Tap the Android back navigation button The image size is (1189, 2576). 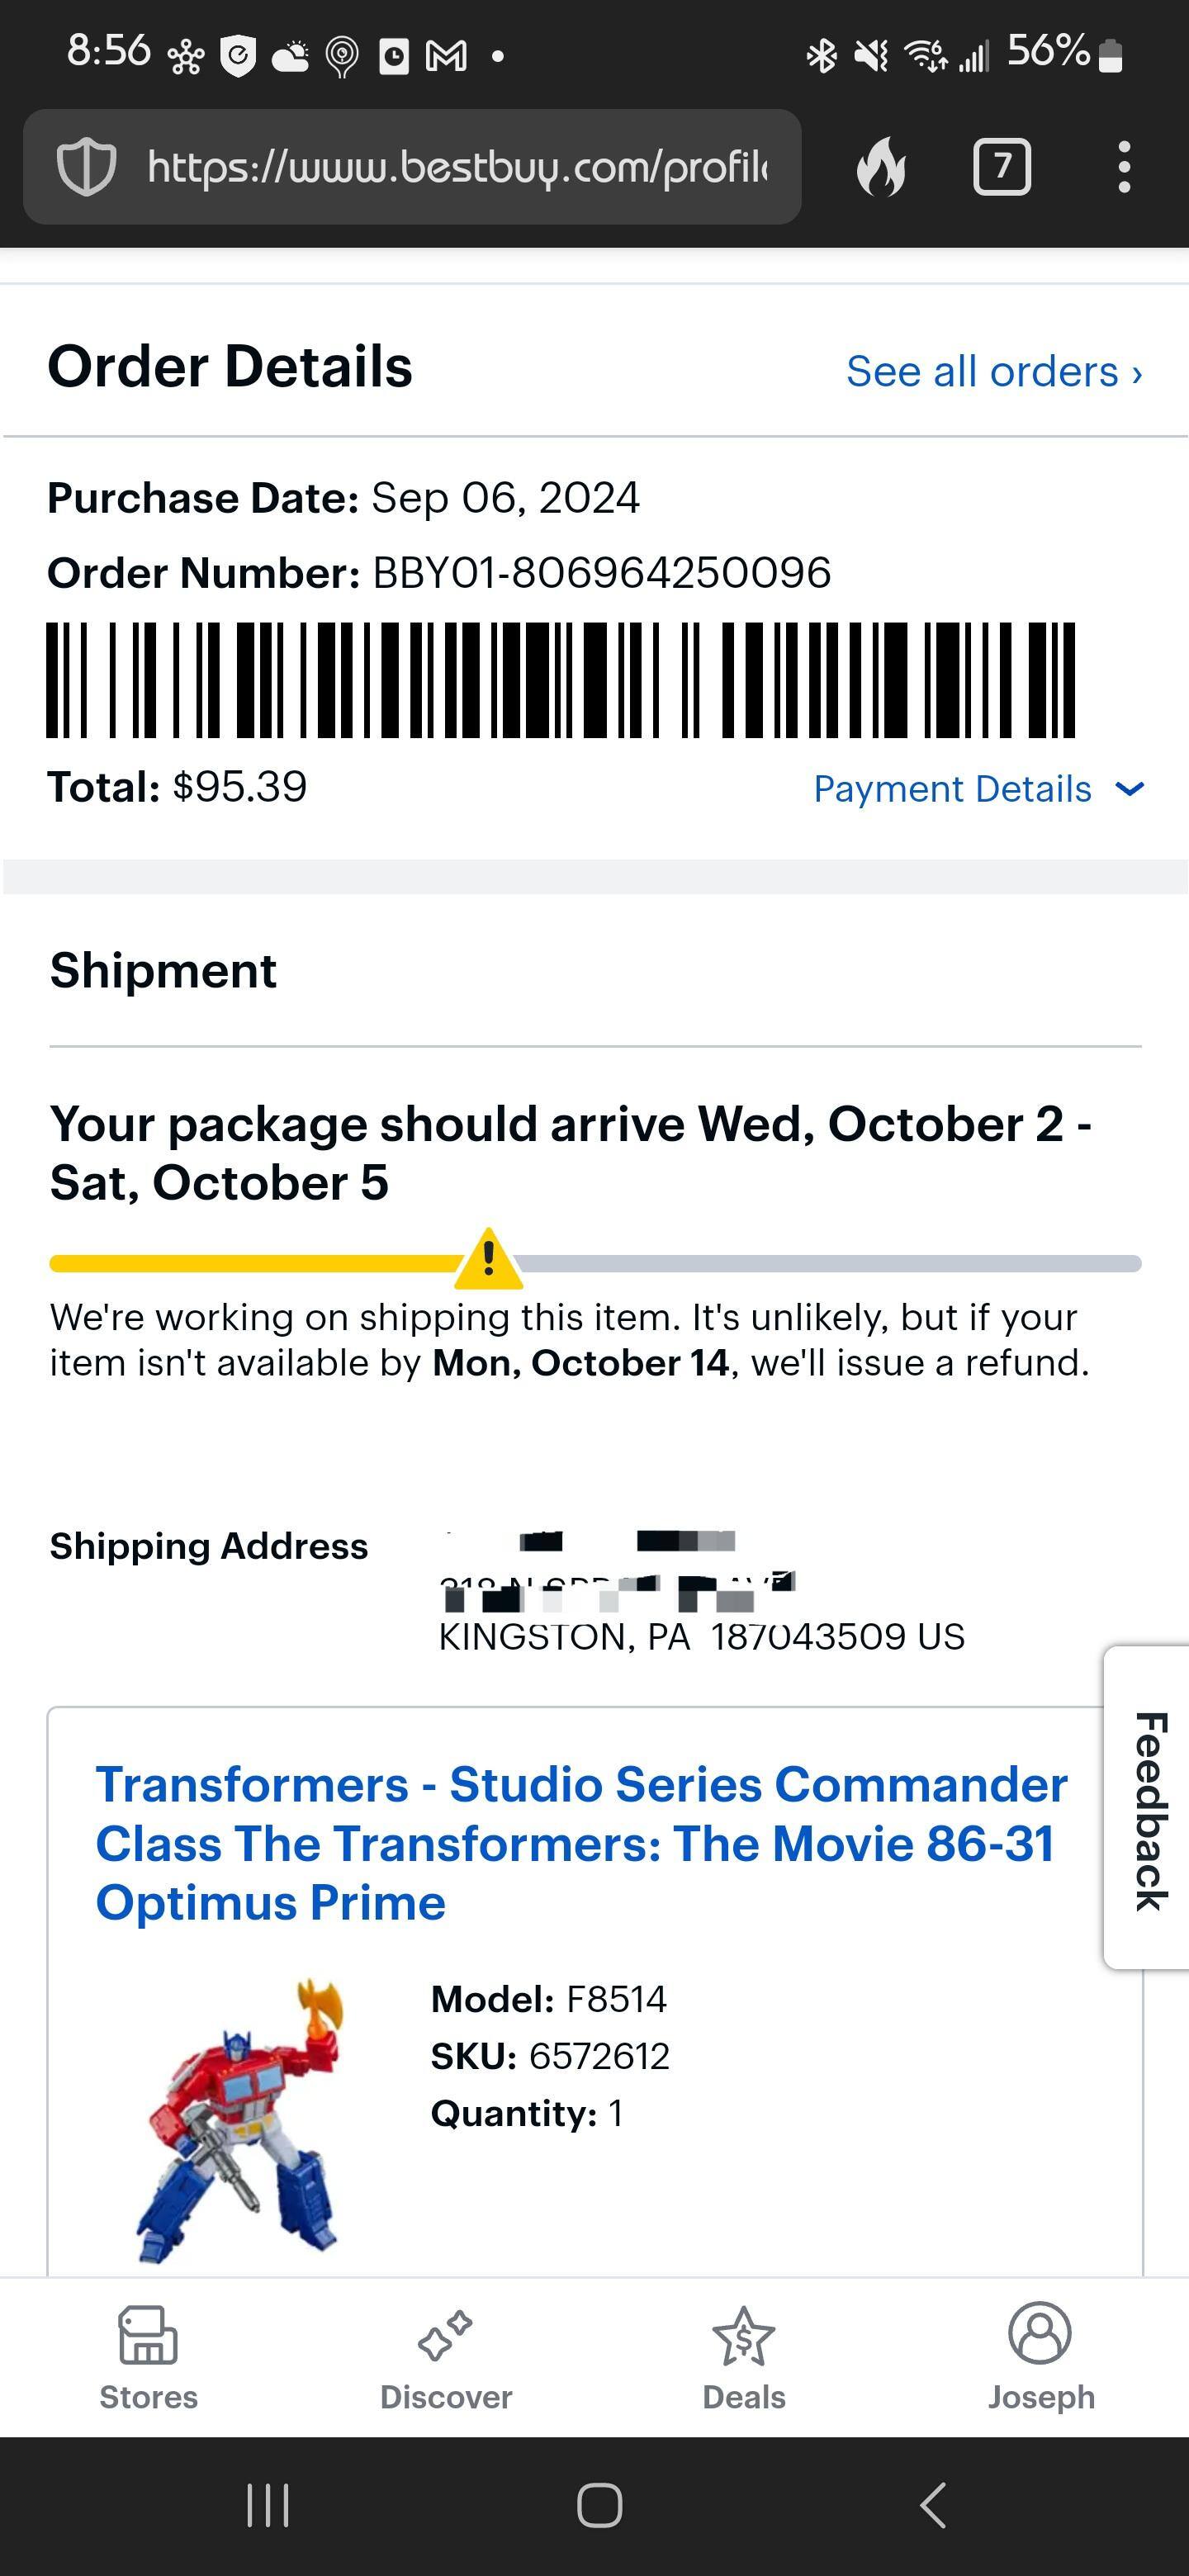pos(932,2505)
